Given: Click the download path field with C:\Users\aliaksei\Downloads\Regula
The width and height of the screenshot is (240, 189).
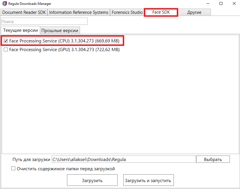Looking at the screenshot, I should click(x=124, y=159).
